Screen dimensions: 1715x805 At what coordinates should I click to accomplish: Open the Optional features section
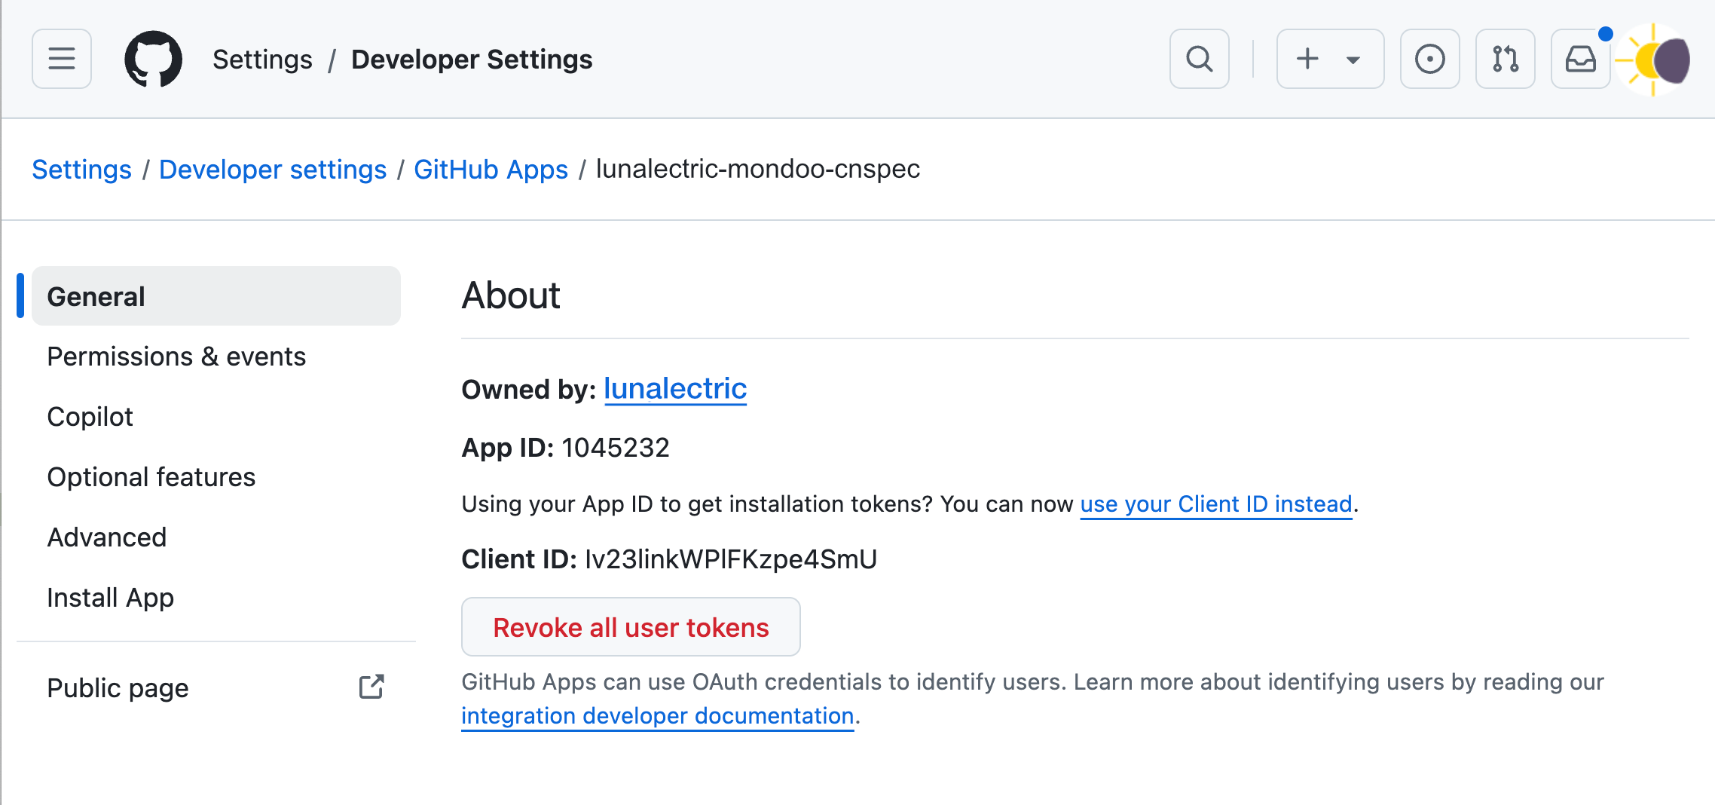151,476
